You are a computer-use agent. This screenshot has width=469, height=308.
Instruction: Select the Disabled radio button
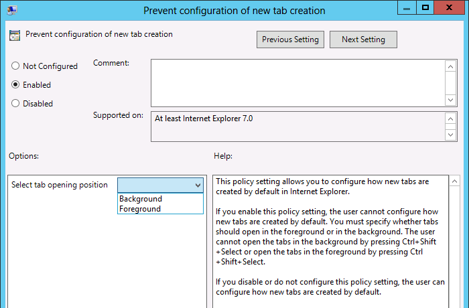[x=15, y=104]
